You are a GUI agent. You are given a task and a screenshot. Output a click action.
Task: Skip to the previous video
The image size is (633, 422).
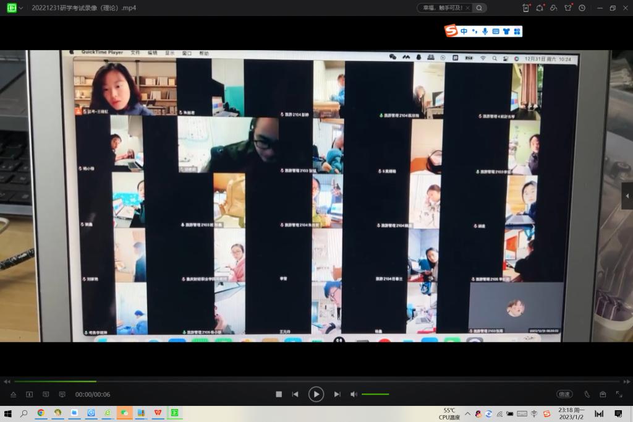tap(295, 394)
